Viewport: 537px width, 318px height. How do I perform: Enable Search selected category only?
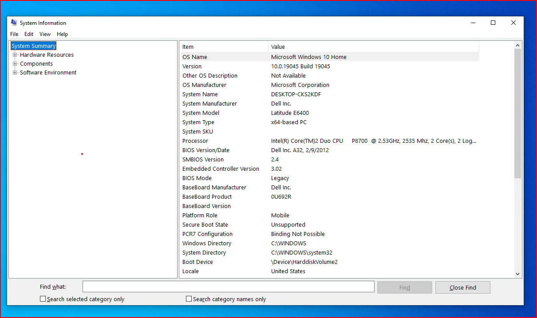point(43,298)
